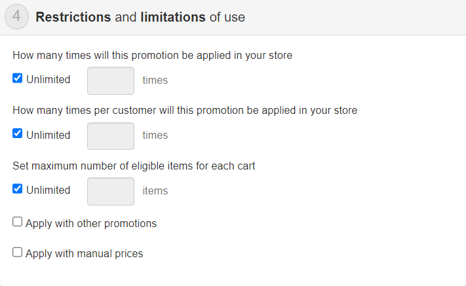Screen dimensions: 466x286
Task: Click Unlimited label text for total store uses
Action: [x=48, y=80]
